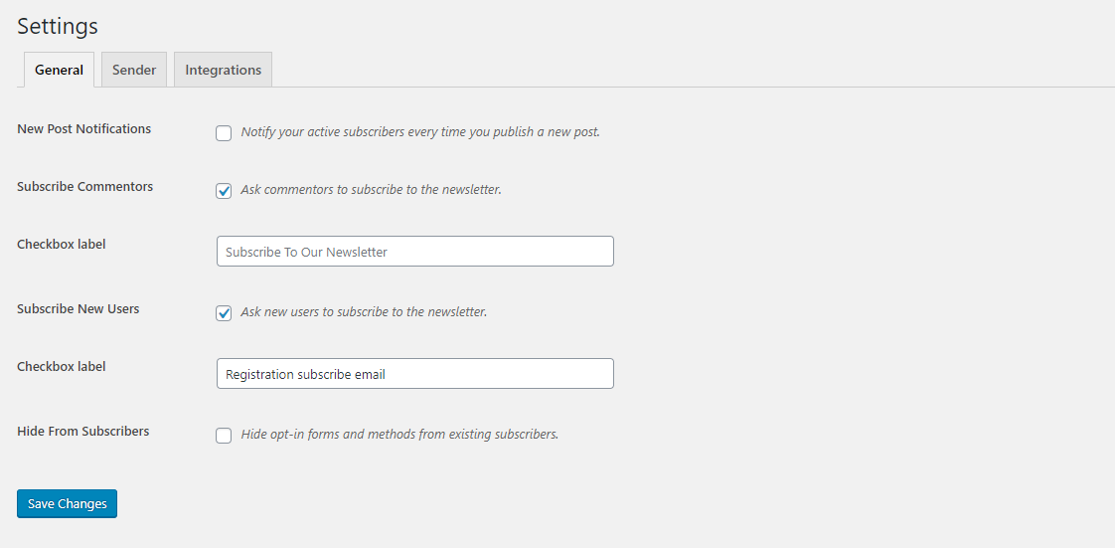Screen dimensions: 1115x548
Task: Click the Checkbox label heading below Subscribe Commentors
Action: [x=62, y=245]
